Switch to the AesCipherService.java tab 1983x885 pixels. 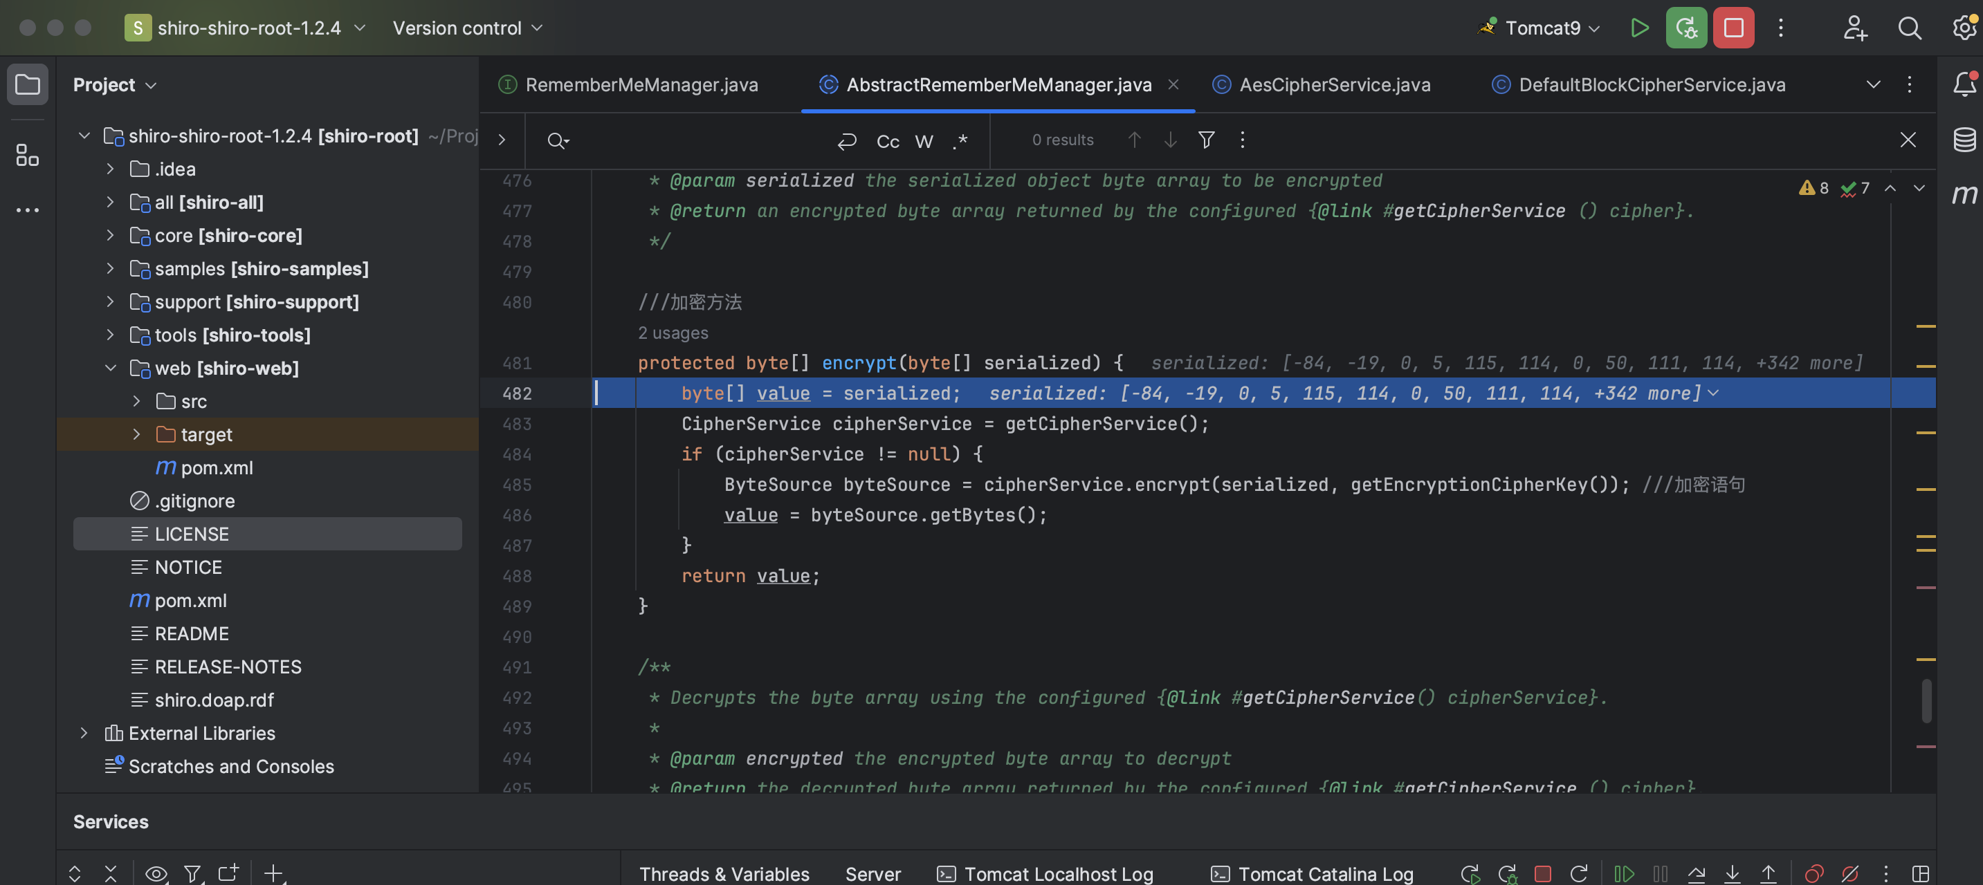point(1332,84)
